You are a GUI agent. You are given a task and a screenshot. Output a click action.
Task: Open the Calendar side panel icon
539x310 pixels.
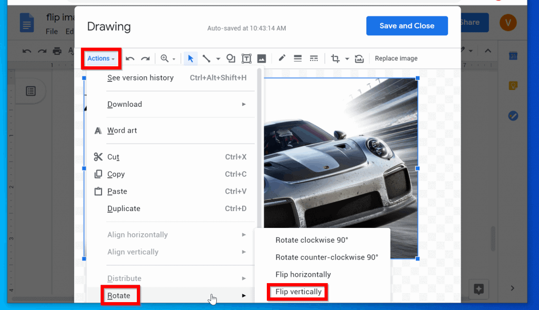pyautogui.click(x=513, y=56)
